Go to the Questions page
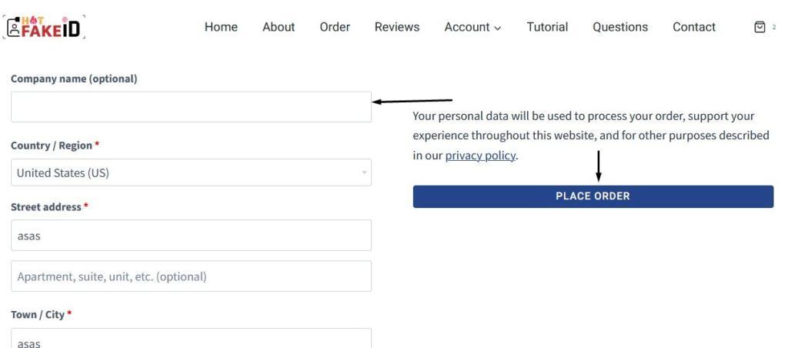The image size is (788, 348). [620, 27]
